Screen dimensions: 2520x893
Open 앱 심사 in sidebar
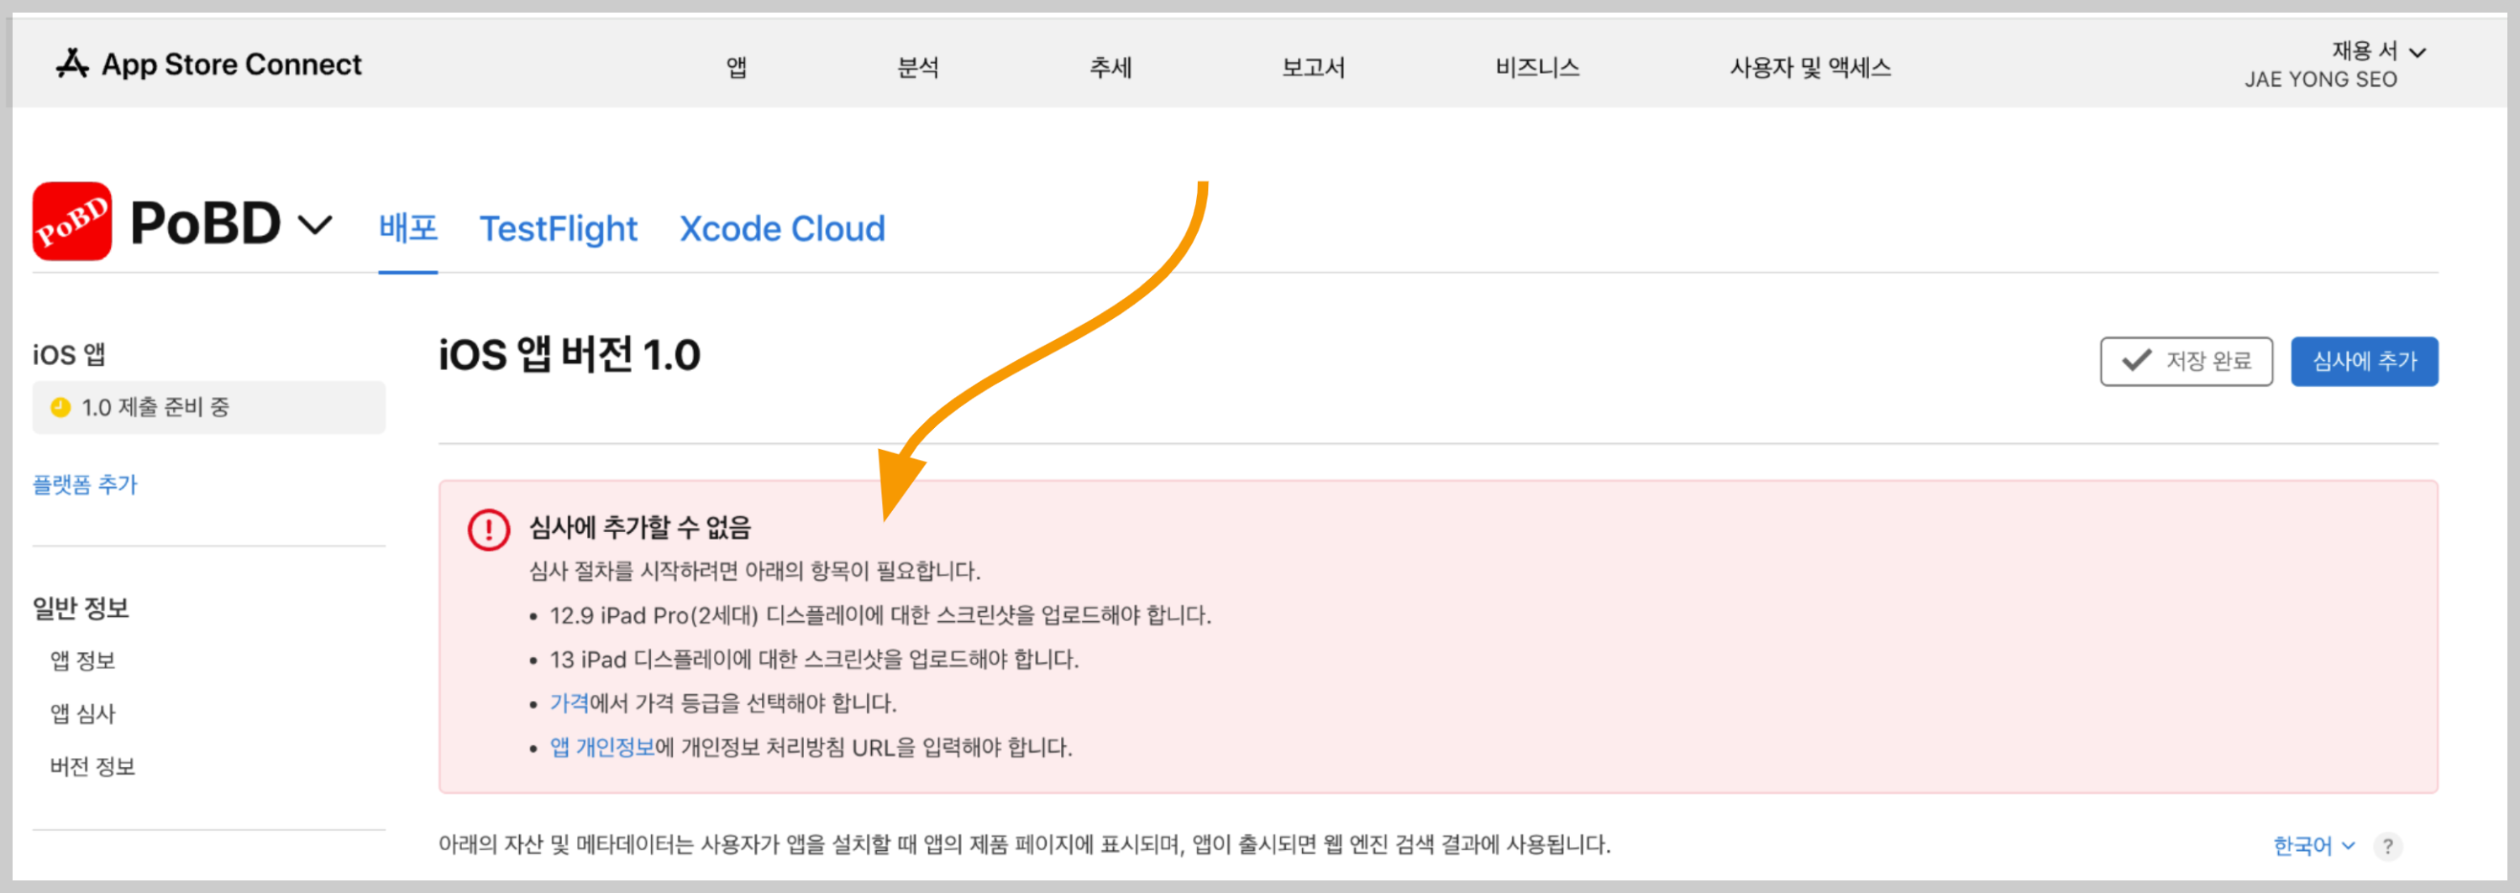click(x=83, y=714)
